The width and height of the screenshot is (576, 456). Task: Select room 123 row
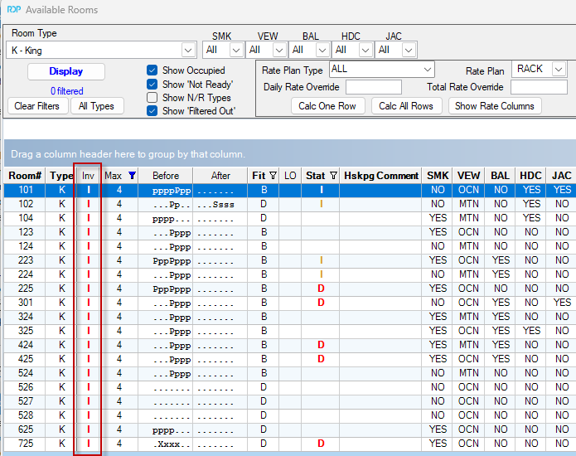290,232
